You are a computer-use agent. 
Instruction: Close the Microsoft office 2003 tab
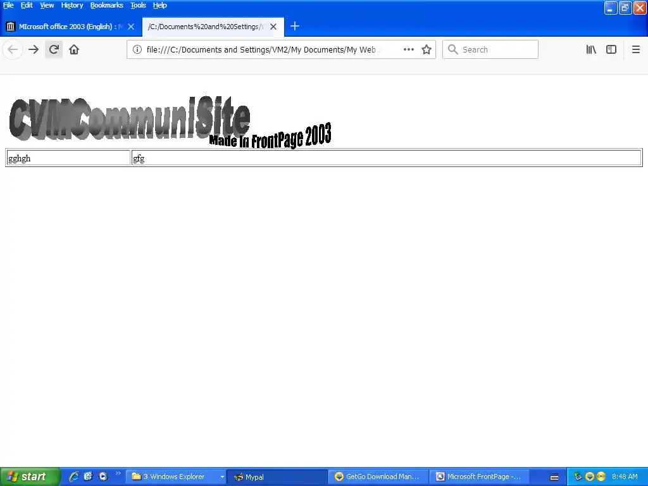click(131, 27)
